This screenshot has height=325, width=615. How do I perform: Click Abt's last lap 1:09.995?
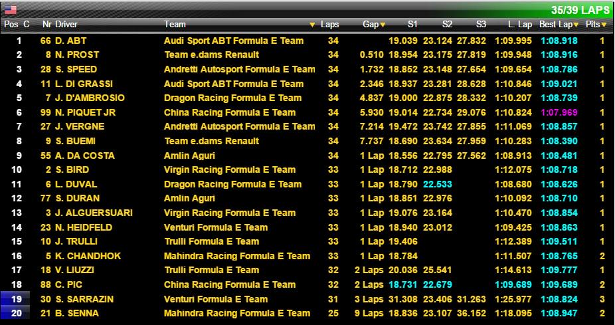(x=513, y=41)
